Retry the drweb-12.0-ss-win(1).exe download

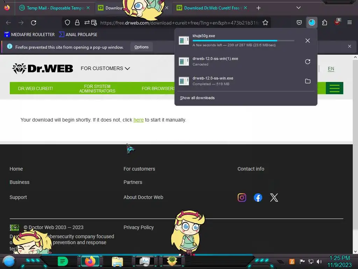tap(308, 62)
